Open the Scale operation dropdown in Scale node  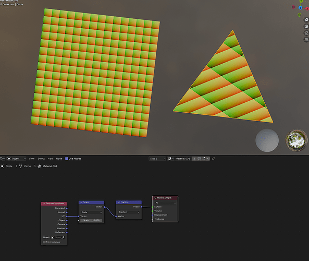click(x=91, y=212)
